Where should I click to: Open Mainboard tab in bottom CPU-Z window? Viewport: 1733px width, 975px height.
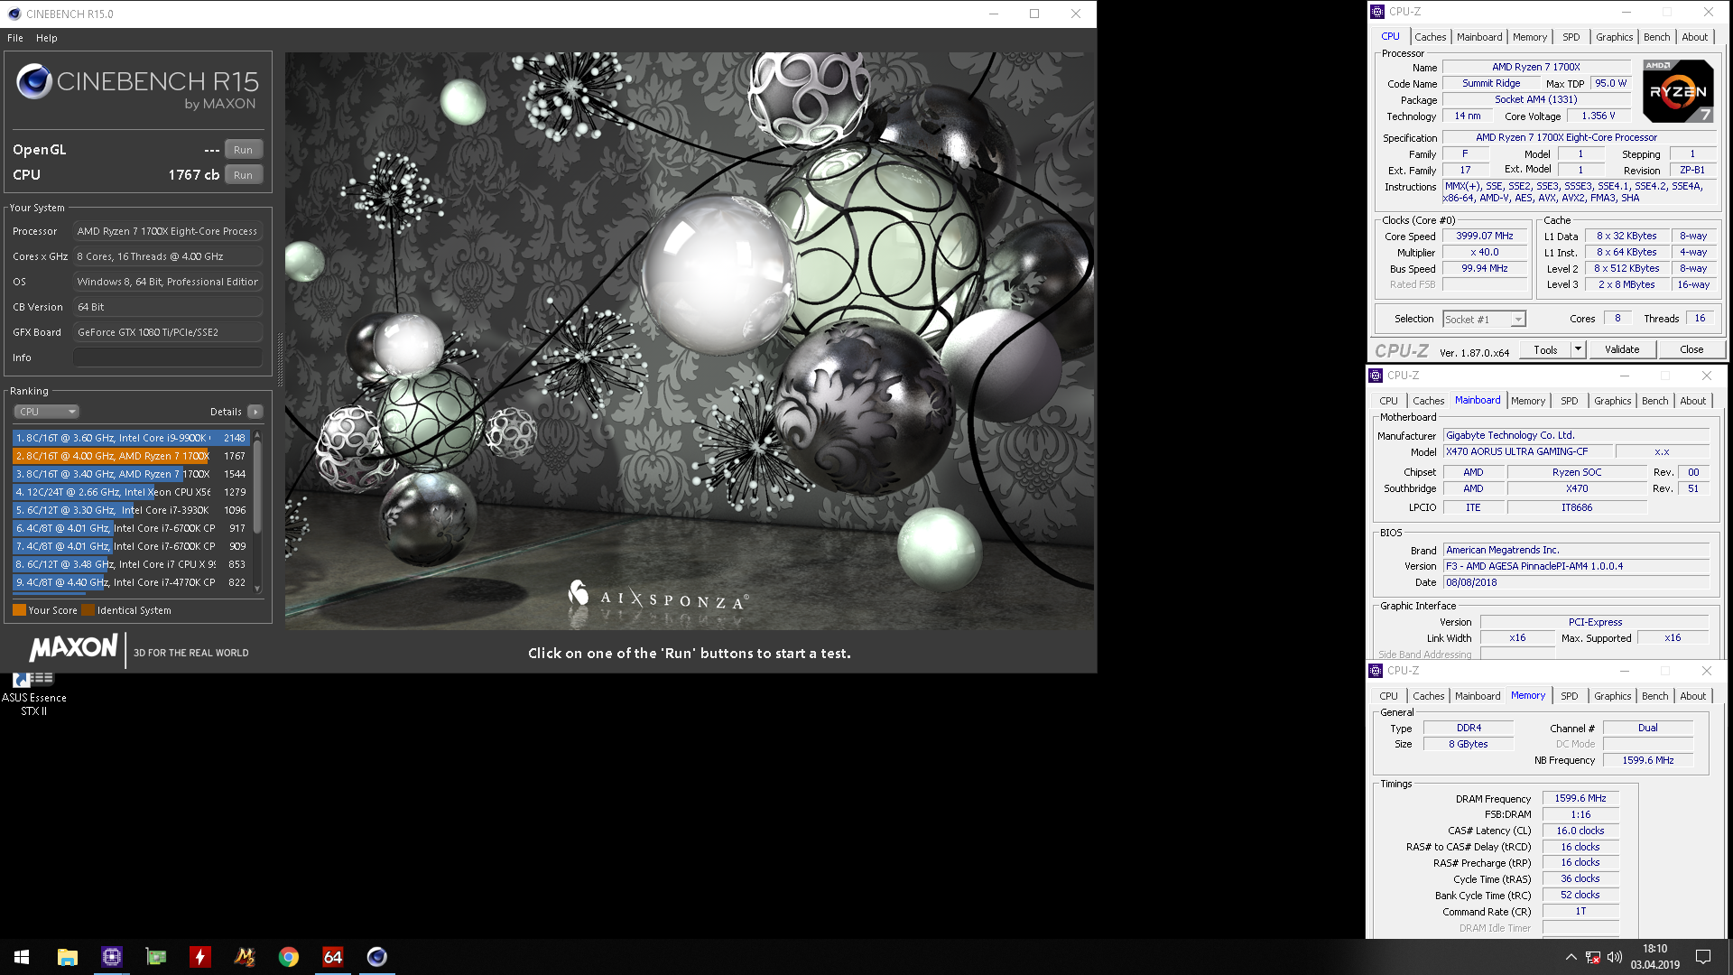pos(1478,696)
